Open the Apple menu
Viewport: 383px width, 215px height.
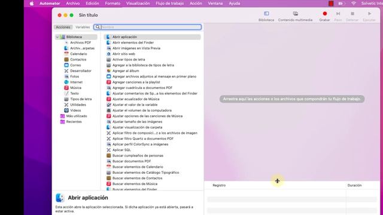click(x=32, y=4)
